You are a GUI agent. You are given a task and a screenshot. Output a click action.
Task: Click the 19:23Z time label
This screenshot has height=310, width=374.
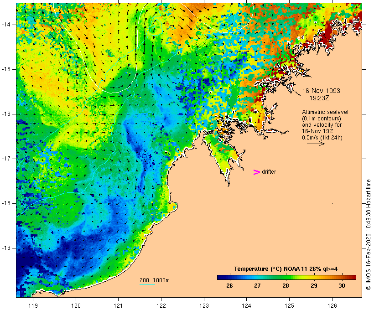319,98
